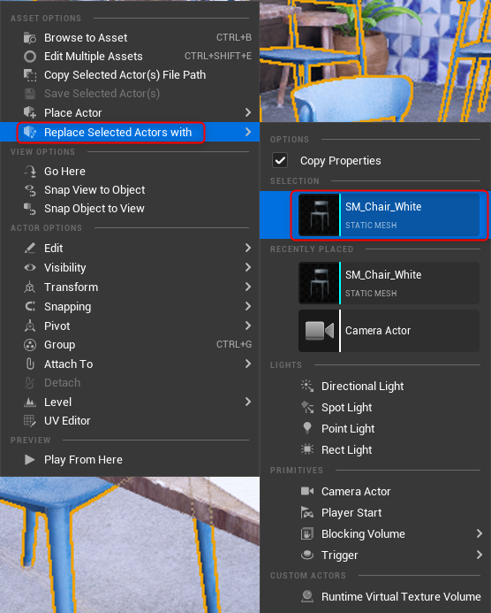Image resolution: width=491 pixels, height=613 pixels.
Task: Click the Group icon
Action: coord(30,345)
